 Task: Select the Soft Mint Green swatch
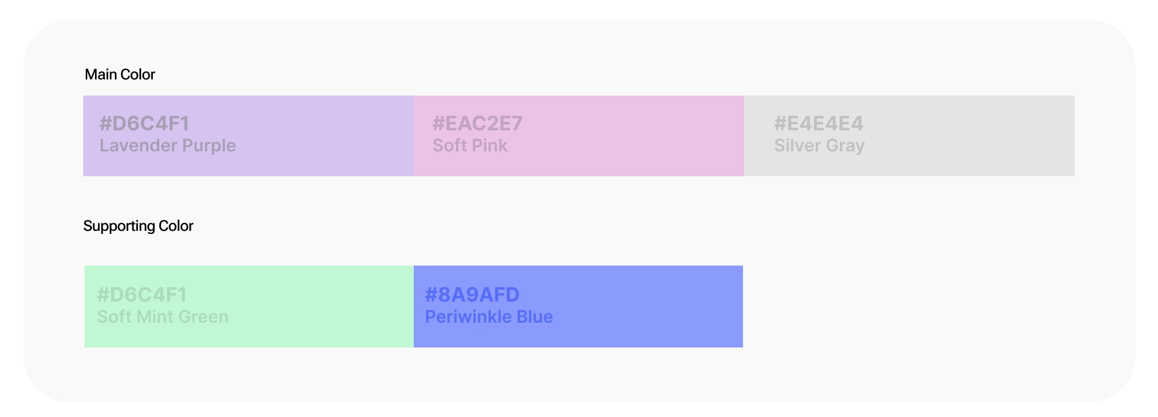pos(249,307)
